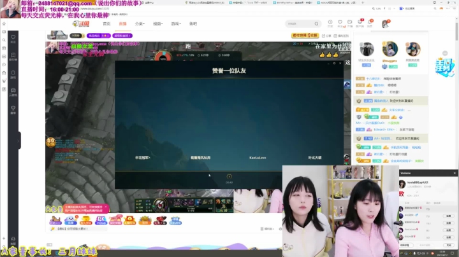Click the browser sidebar shopping cart icon
The width and height of the screenshot is (459, 257).
pos(4,81)
